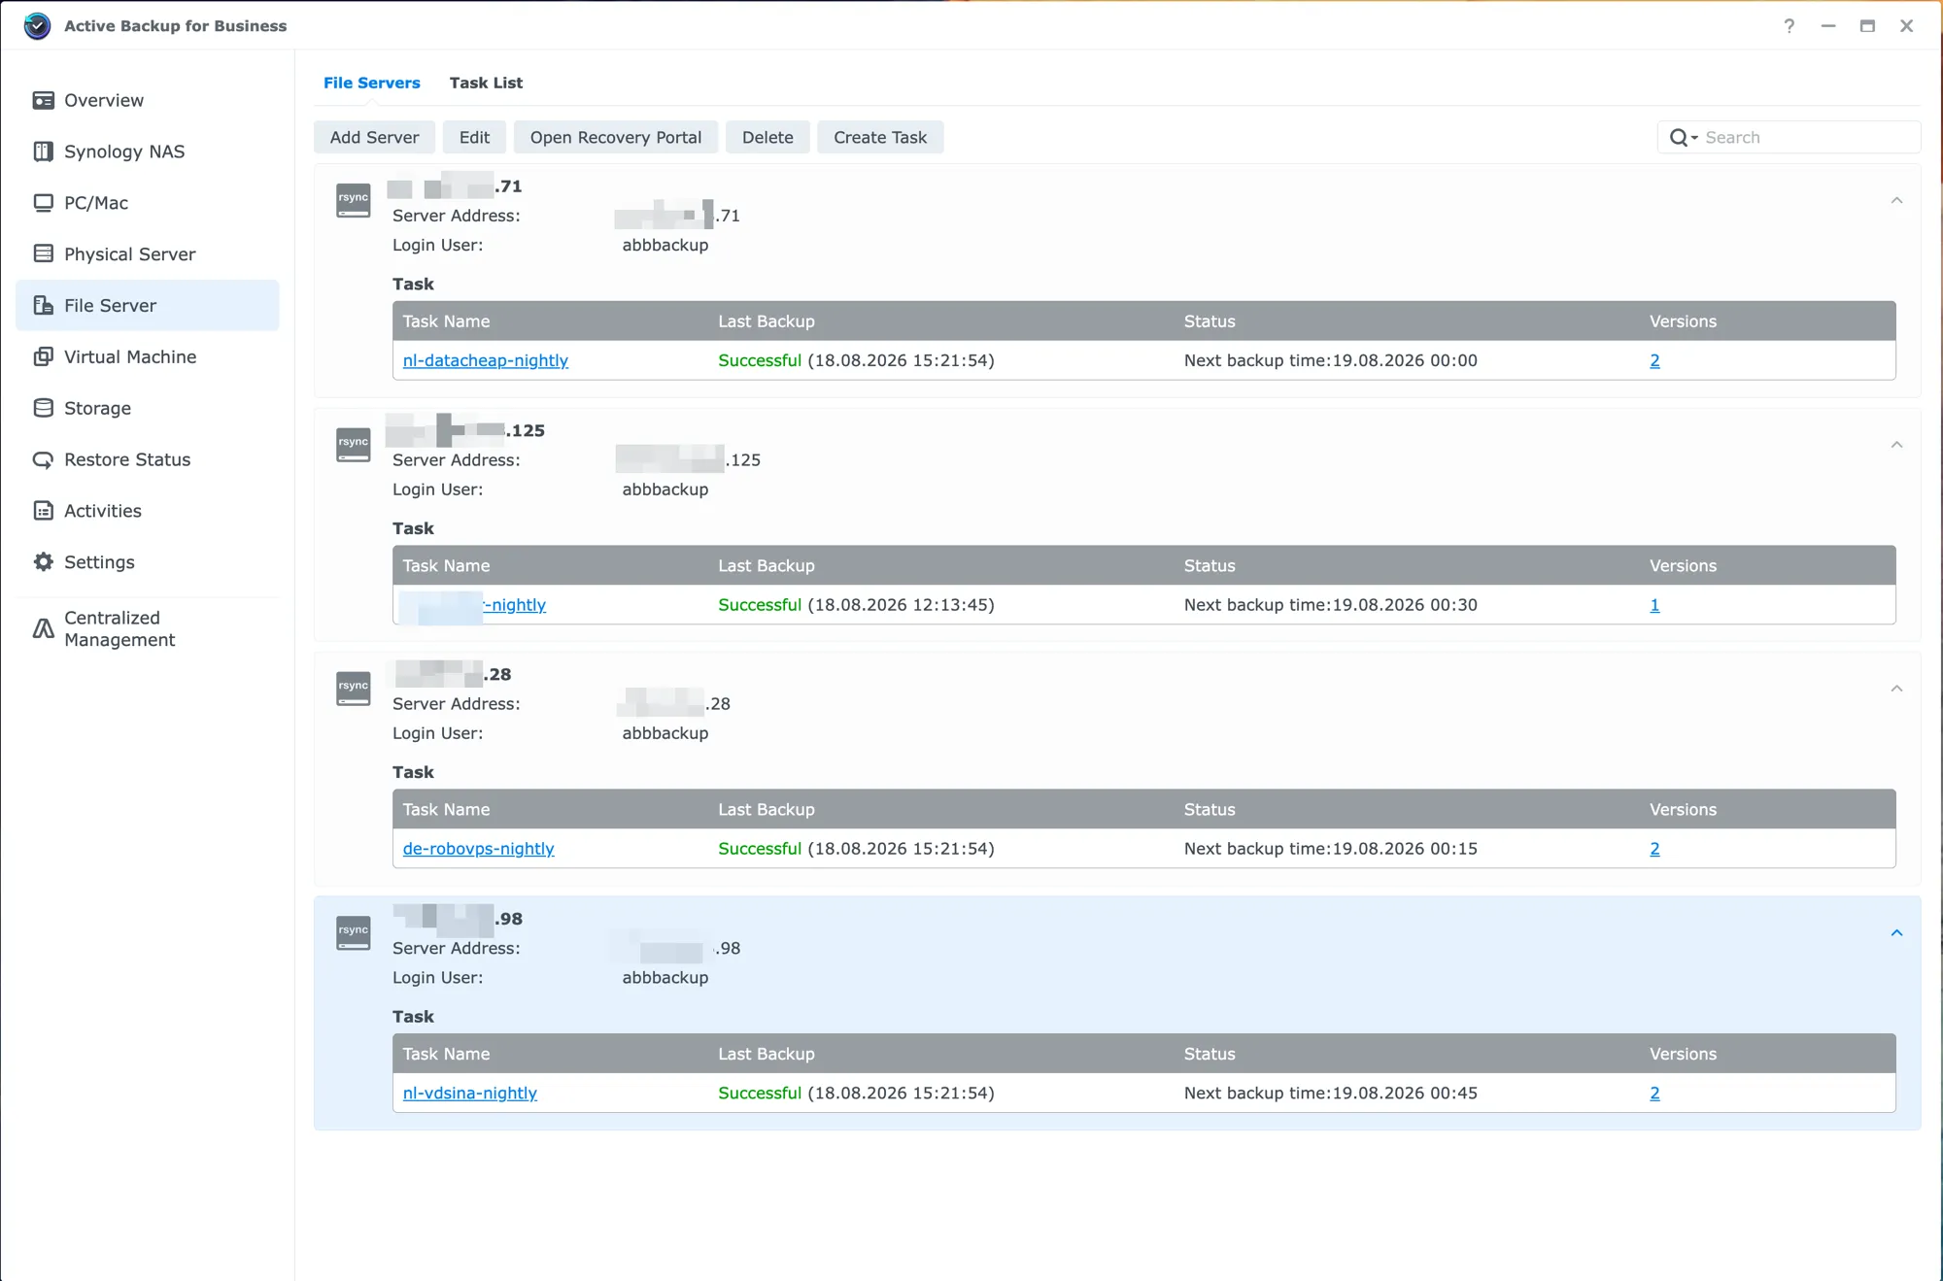Viewport: 1943px width, 1281px height.
Task: Click the Create Task button
Action: (880, 137)
